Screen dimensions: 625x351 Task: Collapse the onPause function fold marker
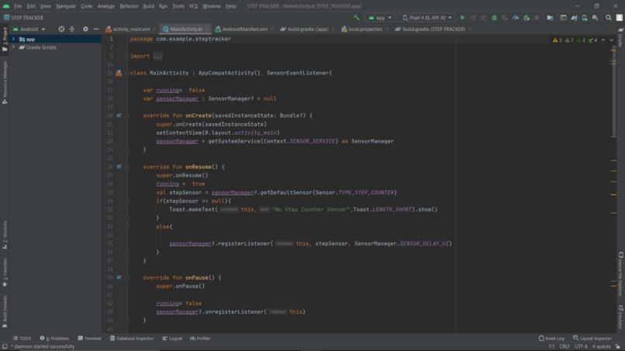tap(127, 277)
